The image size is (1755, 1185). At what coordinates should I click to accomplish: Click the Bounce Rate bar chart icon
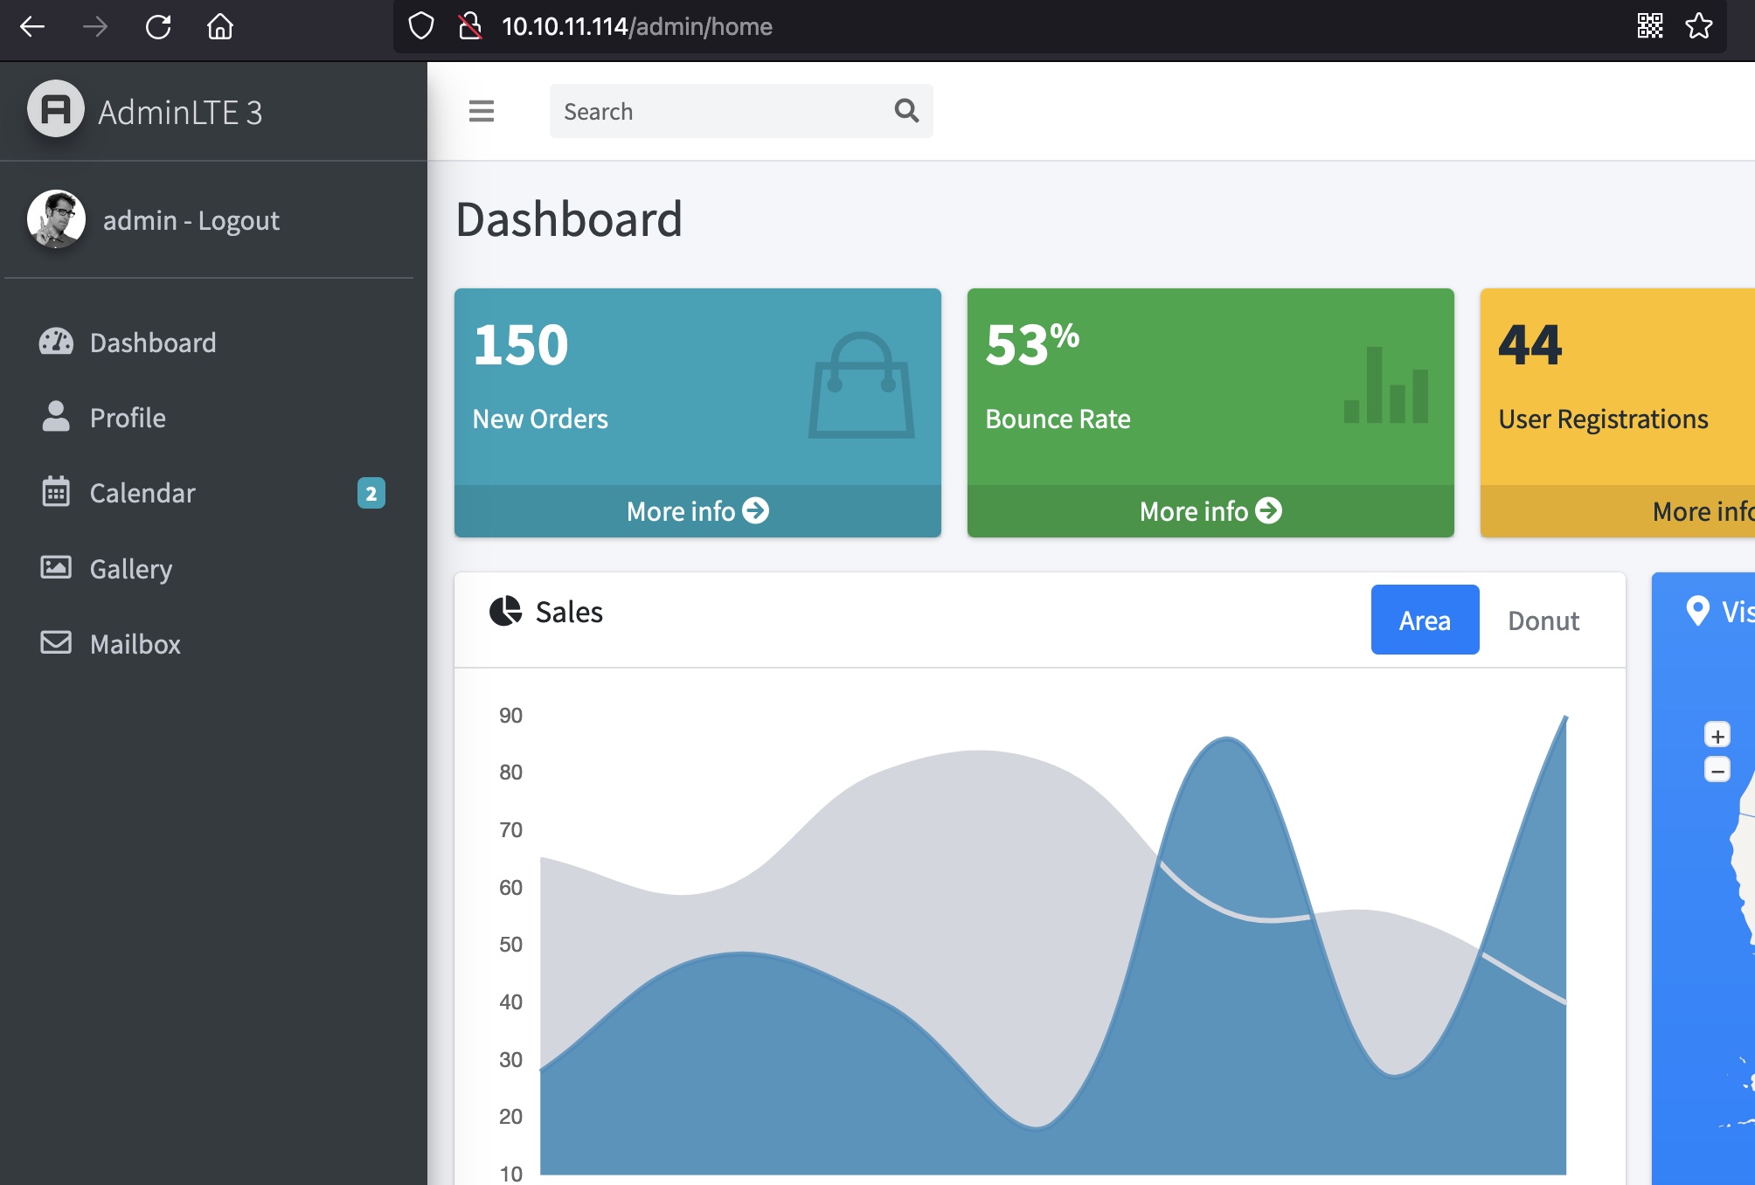[x=1386, y=385]
